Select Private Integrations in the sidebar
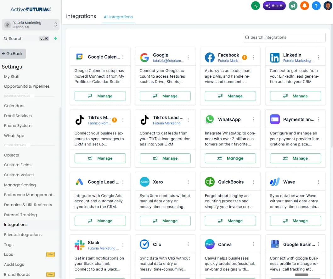The image size is (333, 279). pos(23,235)
